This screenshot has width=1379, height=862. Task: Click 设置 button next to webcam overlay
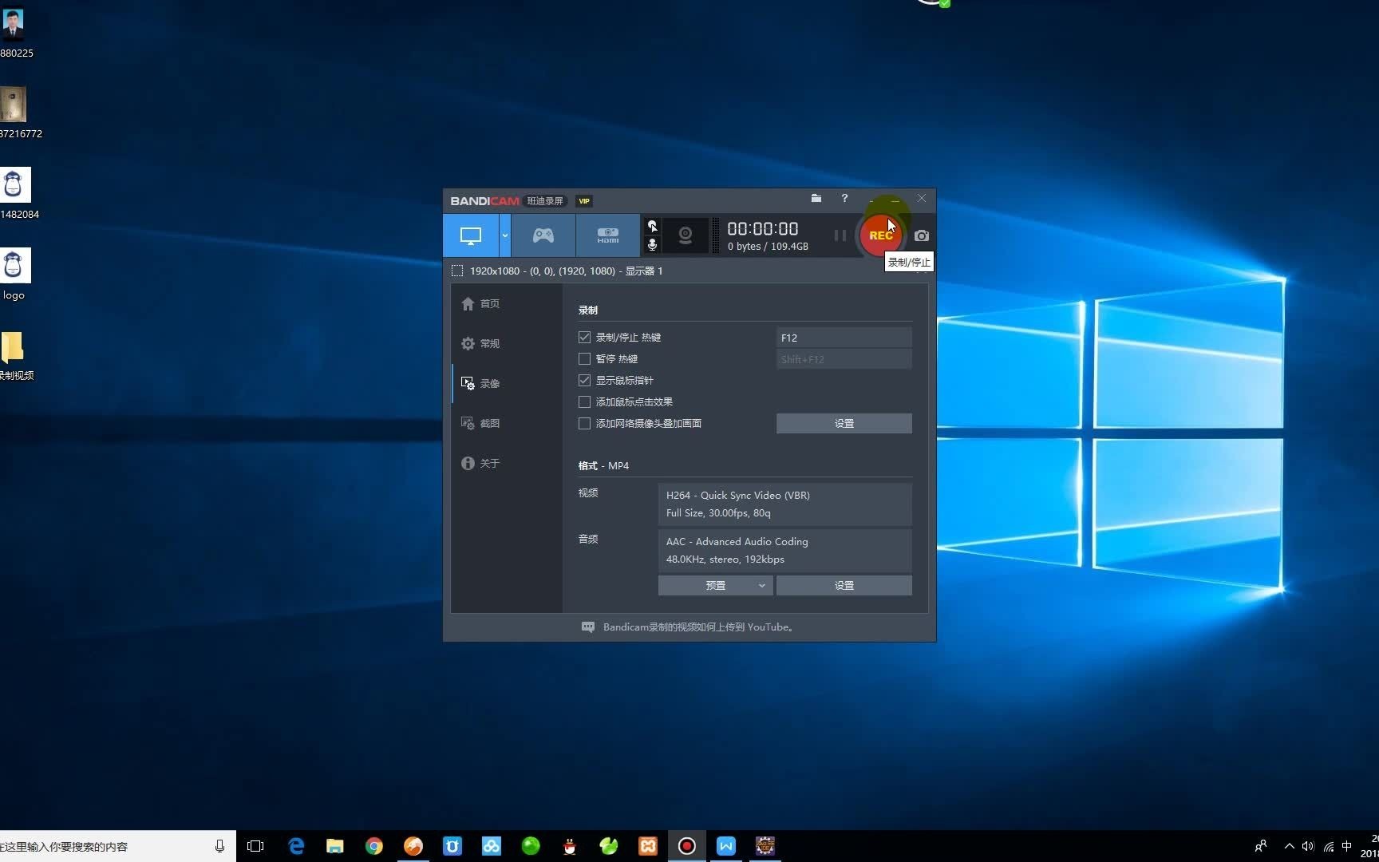click(x=844, y=423)
